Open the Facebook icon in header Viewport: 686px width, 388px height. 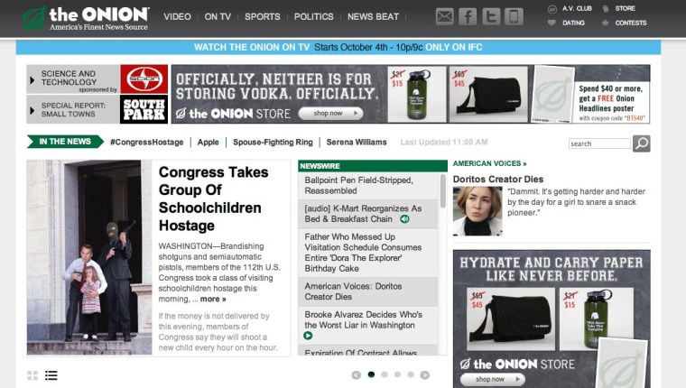tap(468, 16)
